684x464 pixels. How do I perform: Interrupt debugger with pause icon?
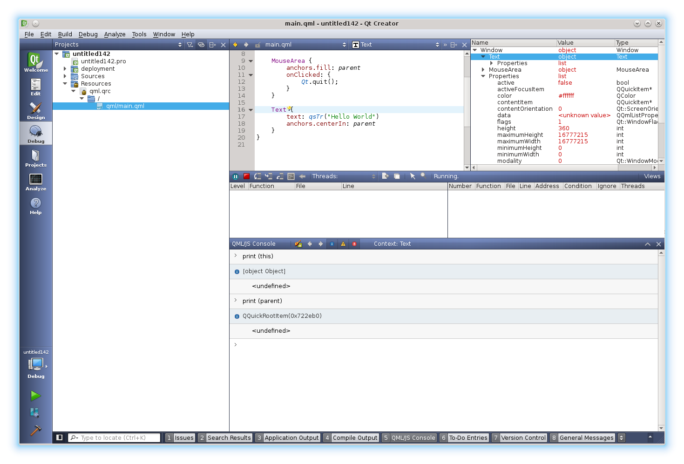(x=236, y=176)
